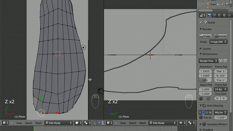233x131 pixels.
Task: Pin the Scene context icon
Action: [201, 23]
